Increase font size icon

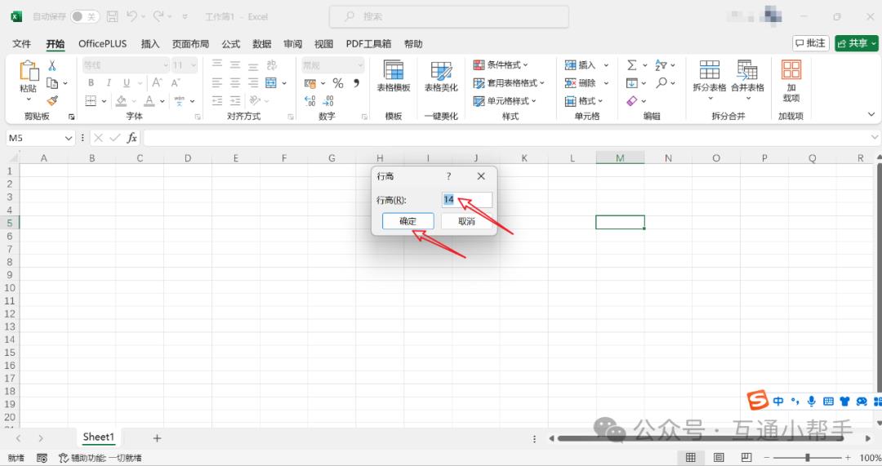point(158,82)
